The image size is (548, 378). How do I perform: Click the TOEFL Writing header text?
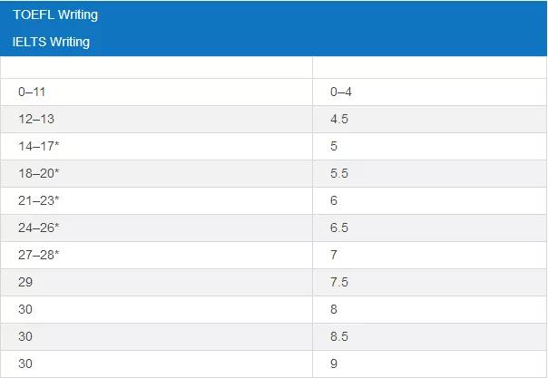55,15
